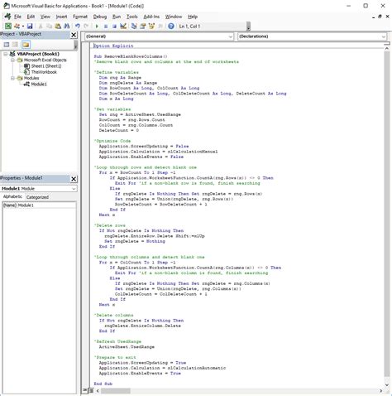
Task: Open the dropdown arrow beside Insert UserForm
Action: (x=23, y=27)
